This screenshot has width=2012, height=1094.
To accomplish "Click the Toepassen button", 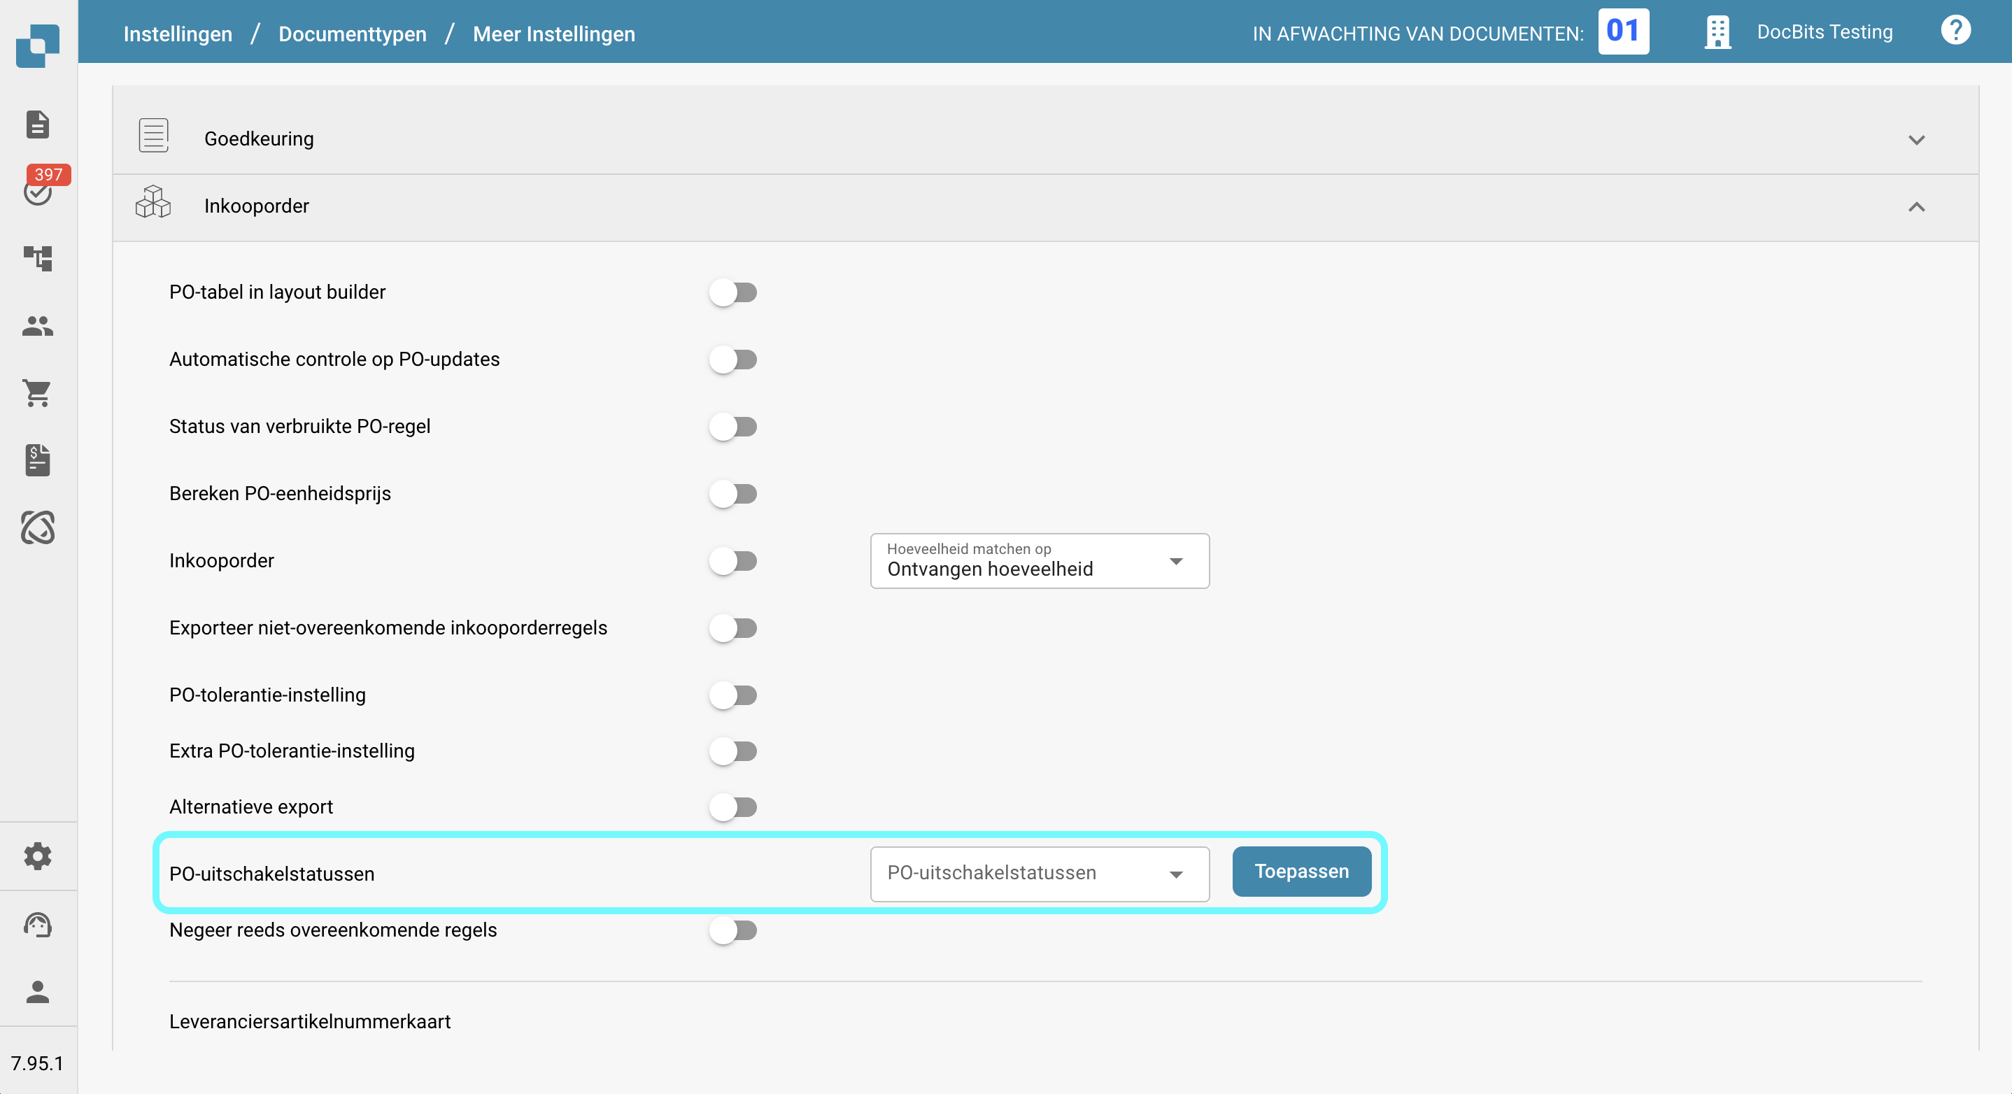I will (1301, 872).
